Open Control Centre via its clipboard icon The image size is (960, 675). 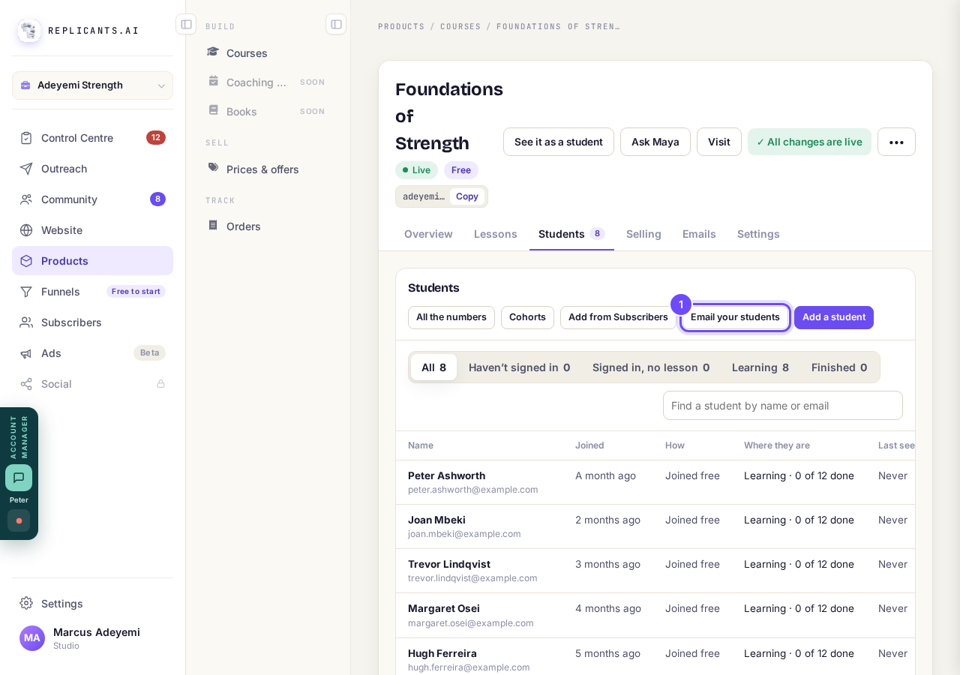click(x=26, y=138)
